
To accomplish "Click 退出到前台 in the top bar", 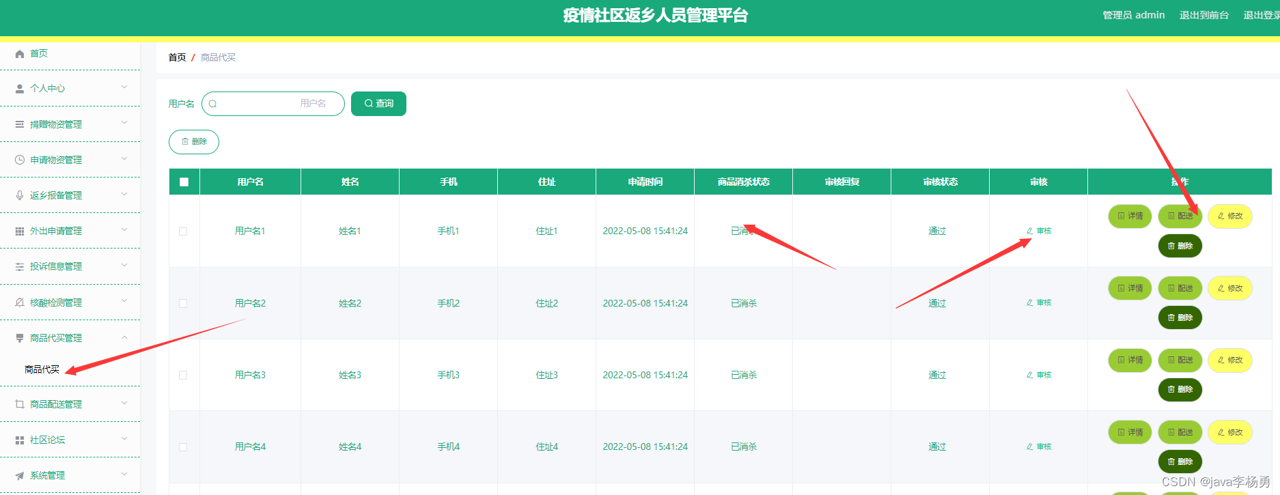I will pos(1204,15).
